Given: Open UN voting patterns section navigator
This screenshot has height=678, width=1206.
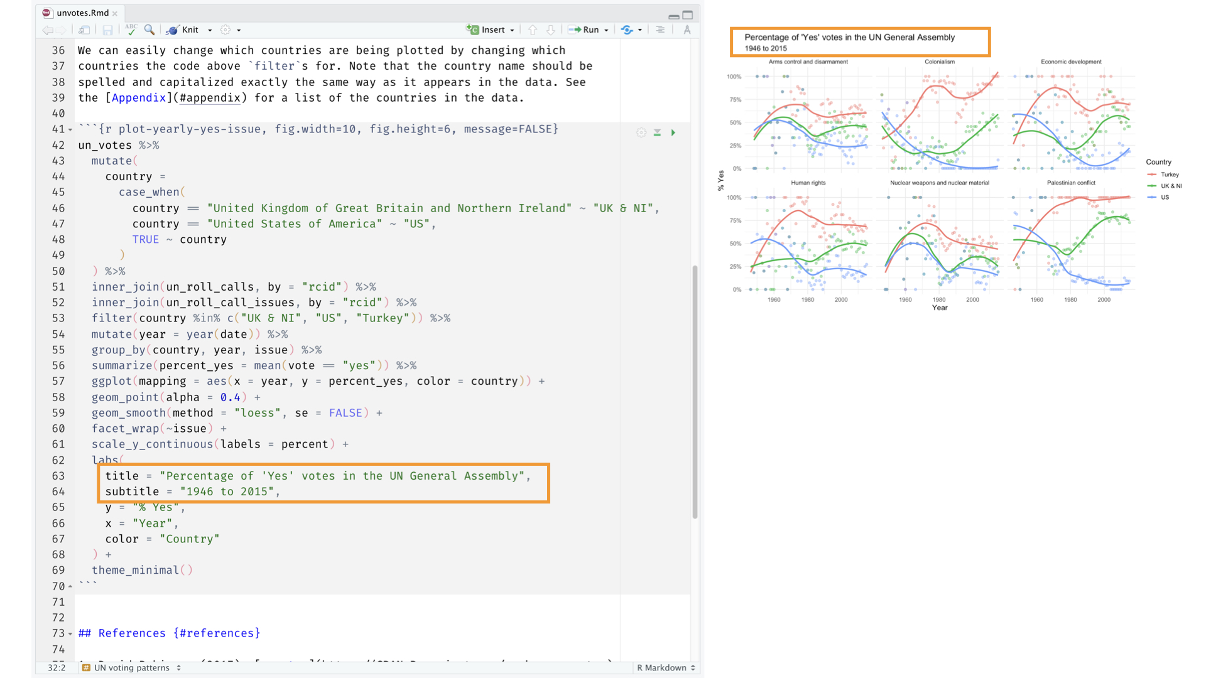Looking at the screenshot, I should pyautogui.click(x=132, y=667).
